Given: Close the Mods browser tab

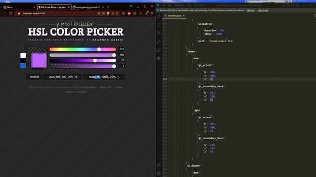Looking at the screenshot, I should pos(34,7).
